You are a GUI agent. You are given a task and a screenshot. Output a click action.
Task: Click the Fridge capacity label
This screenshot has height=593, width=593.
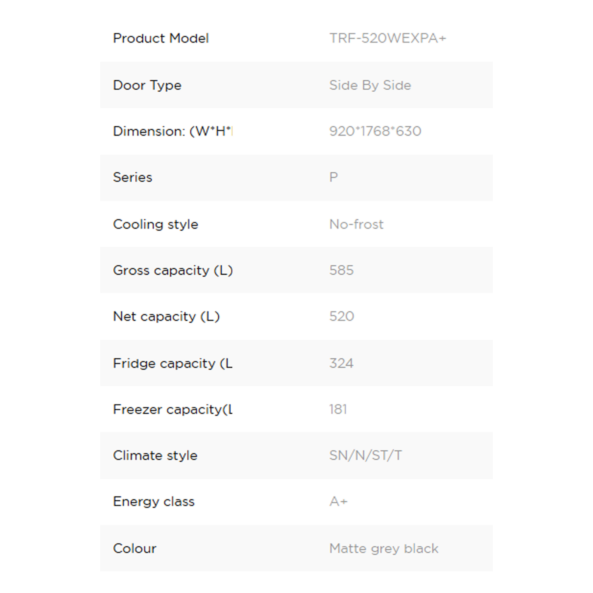173,363
